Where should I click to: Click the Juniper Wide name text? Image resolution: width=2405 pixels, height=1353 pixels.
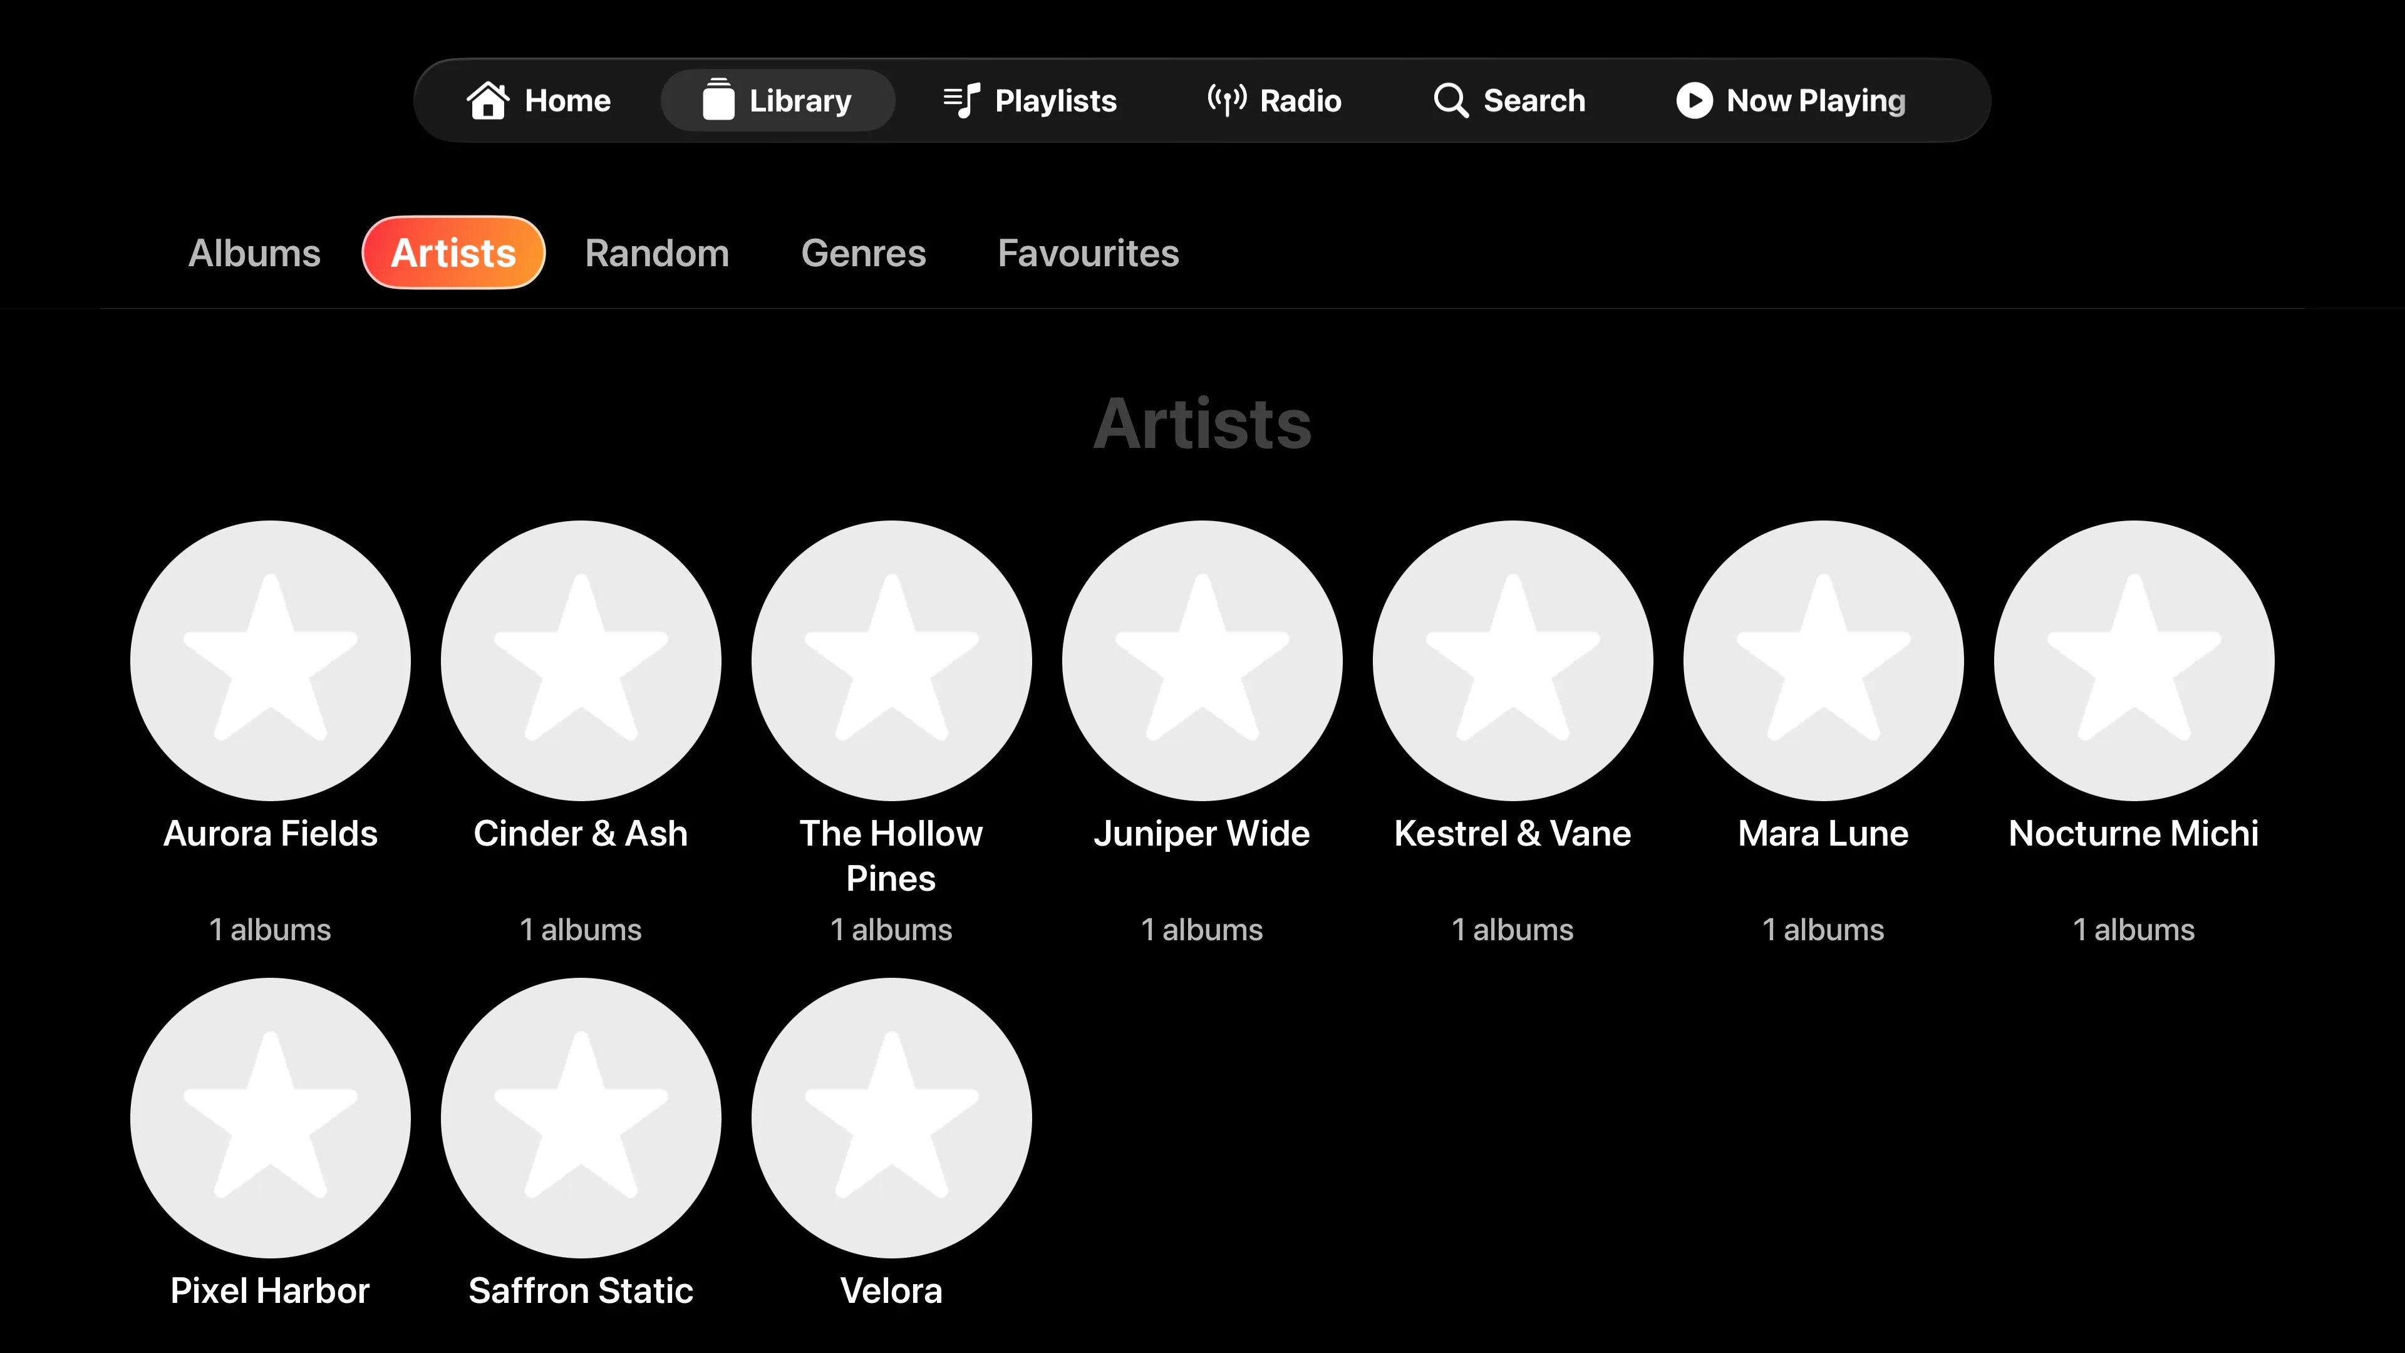(1202, 834)
